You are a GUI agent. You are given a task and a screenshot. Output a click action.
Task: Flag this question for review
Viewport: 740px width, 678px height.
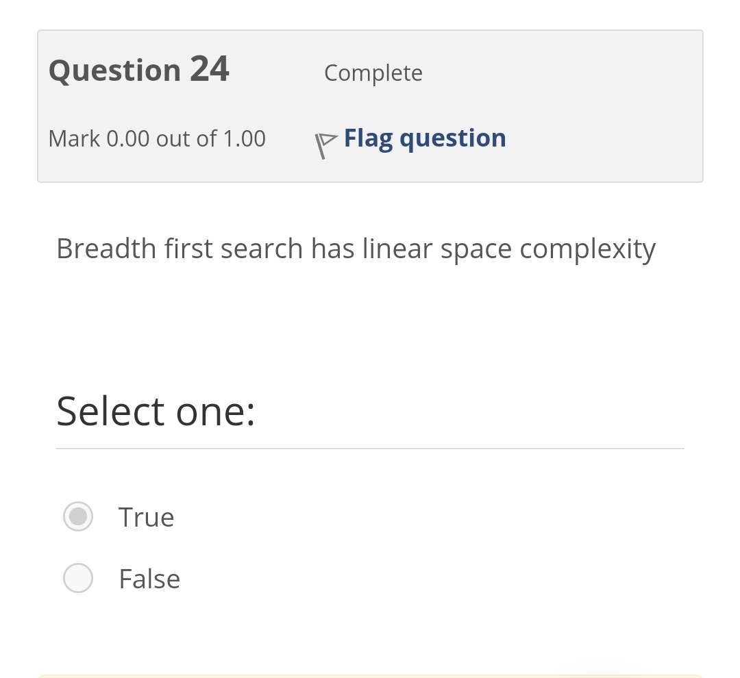[x=424, y=137]
